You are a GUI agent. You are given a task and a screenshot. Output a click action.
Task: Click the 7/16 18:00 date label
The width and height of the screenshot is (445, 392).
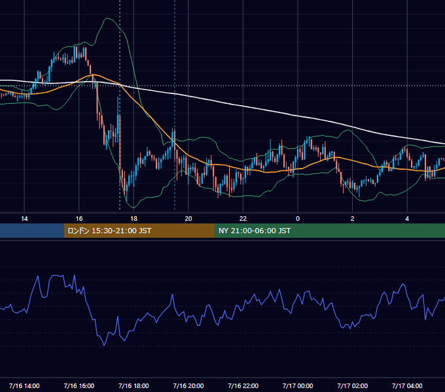point(133,385)
